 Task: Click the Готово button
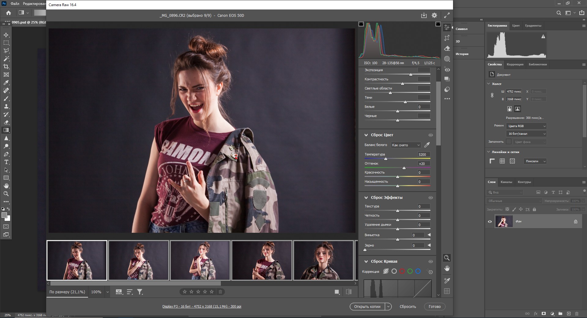(x=434, y=306)
